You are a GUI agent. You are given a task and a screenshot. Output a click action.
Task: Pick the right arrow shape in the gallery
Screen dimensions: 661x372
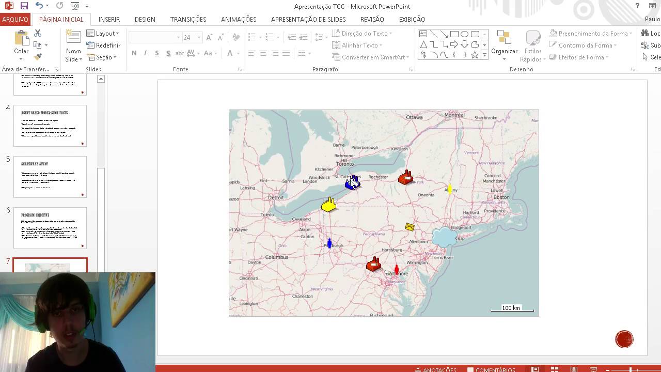[454, 44]
